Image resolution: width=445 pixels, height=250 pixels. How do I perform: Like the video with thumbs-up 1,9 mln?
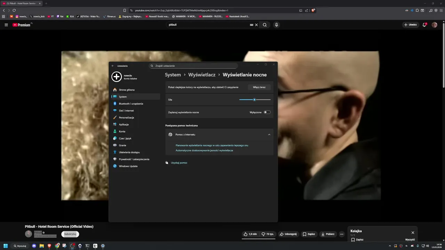[250, 234]
